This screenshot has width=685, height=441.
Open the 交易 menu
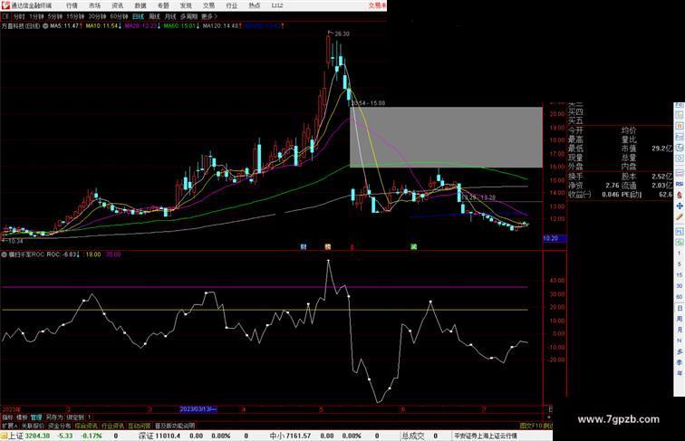(x=208, y=5)
